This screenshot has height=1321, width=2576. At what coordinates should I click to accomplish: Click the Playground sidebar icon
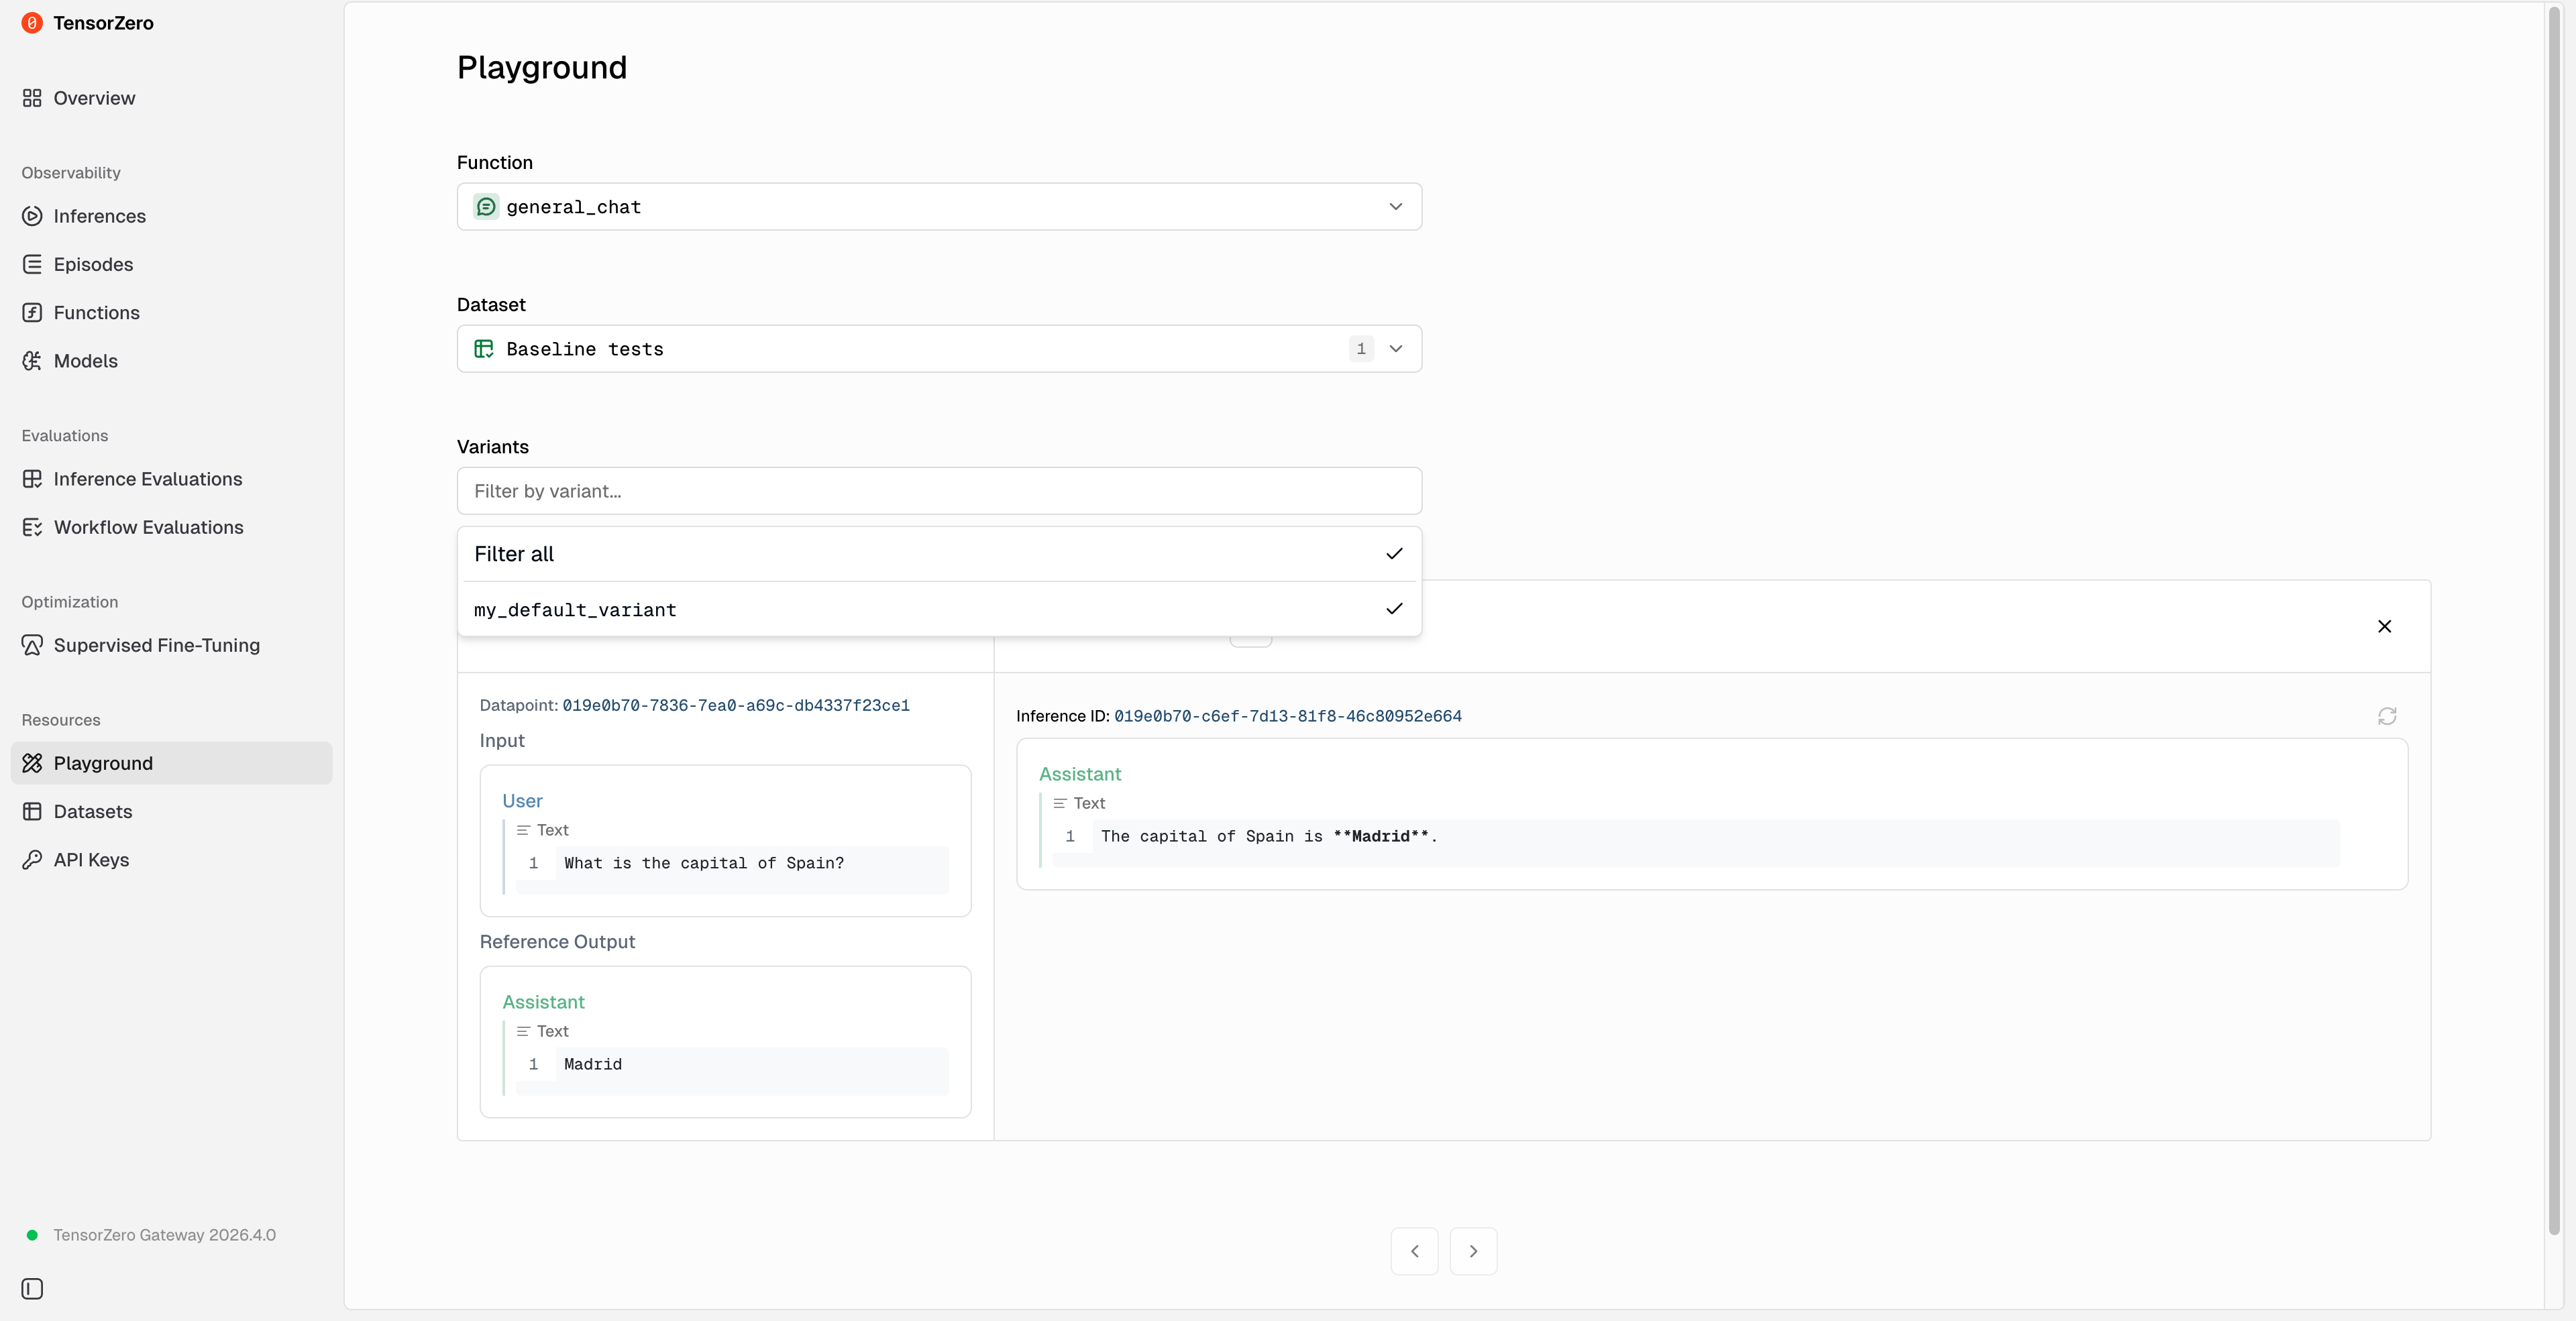pyautogui.click(x=32, y=763)
